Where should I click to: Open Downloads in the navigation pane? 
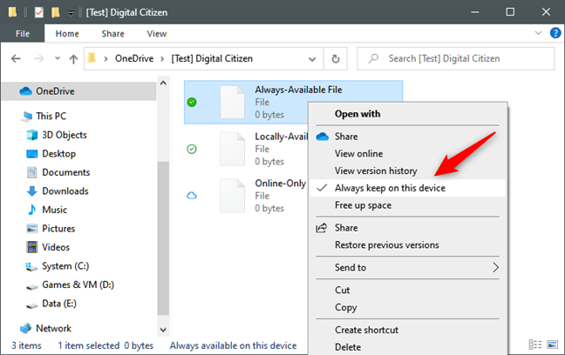65,191
